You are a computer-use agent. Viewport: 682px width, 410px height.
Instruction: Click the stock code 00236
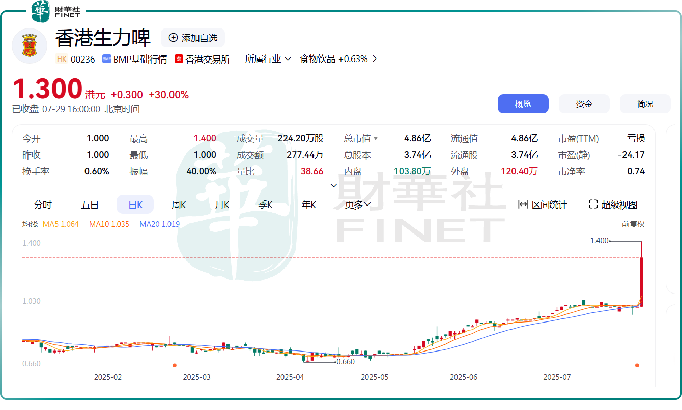click(x=83, y=59)
